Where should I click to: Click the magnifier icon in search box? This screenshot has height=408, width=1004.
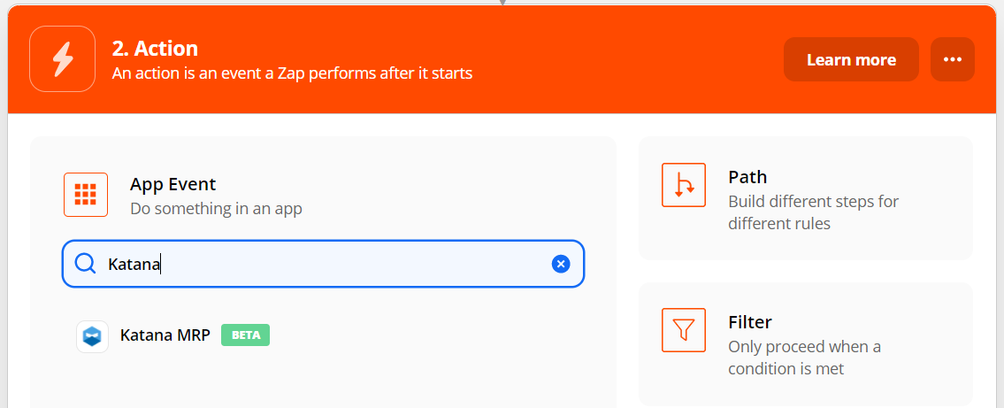[x=85, y=263]
